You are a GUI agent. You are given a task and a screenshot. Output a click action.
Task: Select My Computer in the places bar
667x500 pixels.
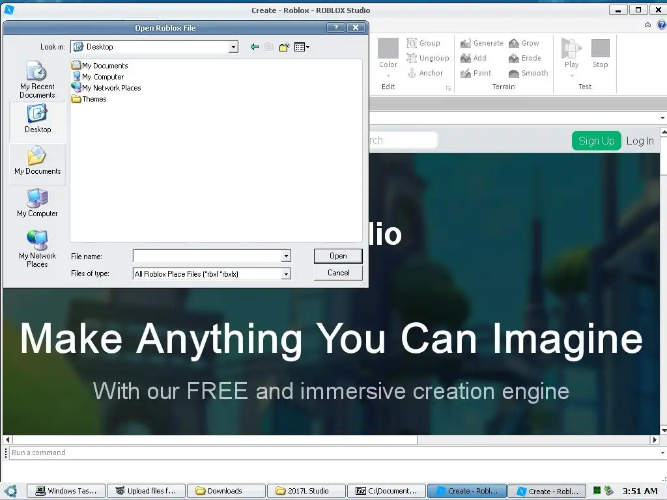37,203
